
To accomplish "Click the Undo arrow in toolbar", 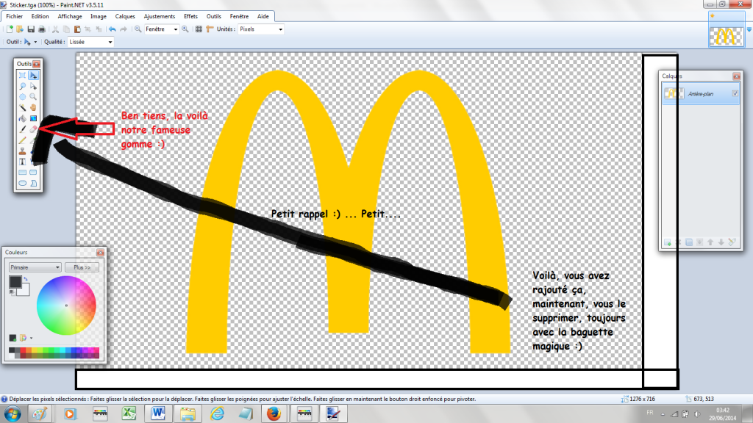I will point(112,29).
